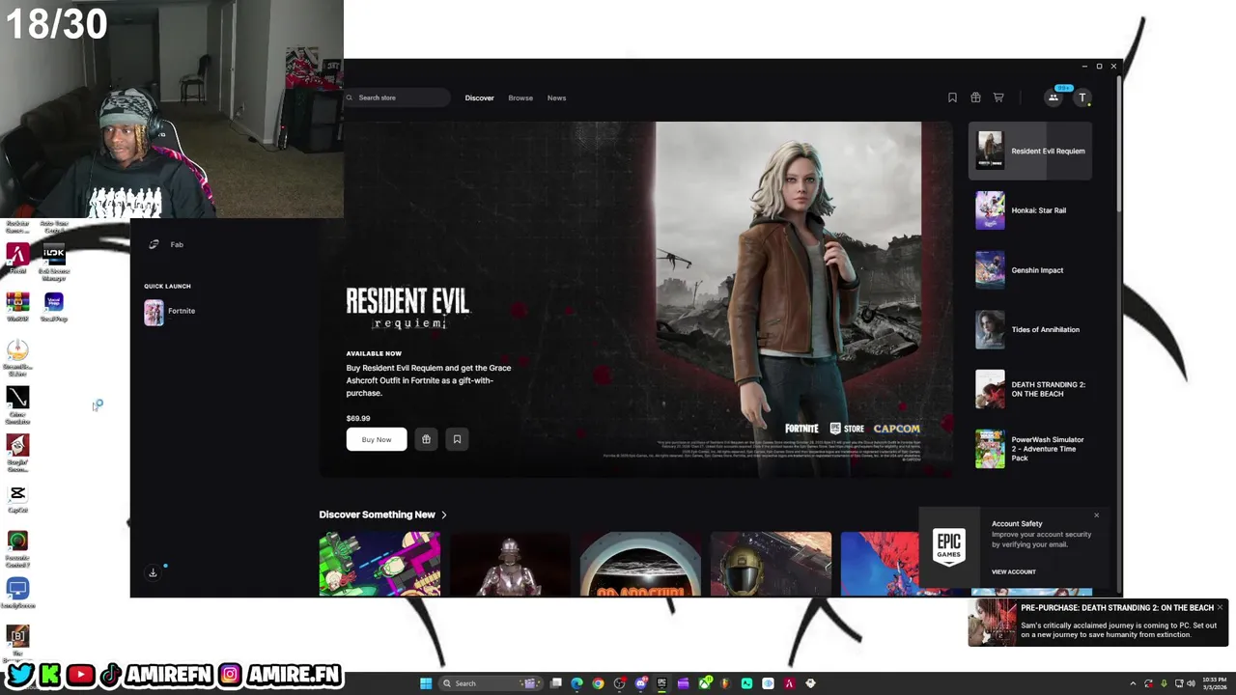Select Honkai: Star Rail in carousel list
Image resolution: width=1236 pixels, height=695 pixels.
(1030, 210)
